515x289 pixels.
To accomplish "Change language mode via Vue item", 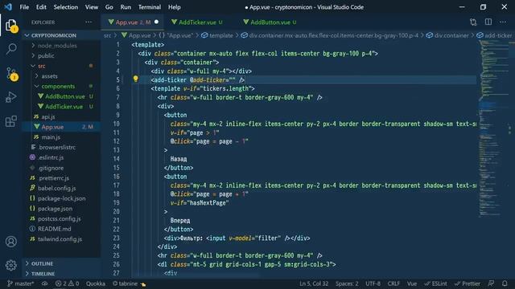I will (412, 283).
